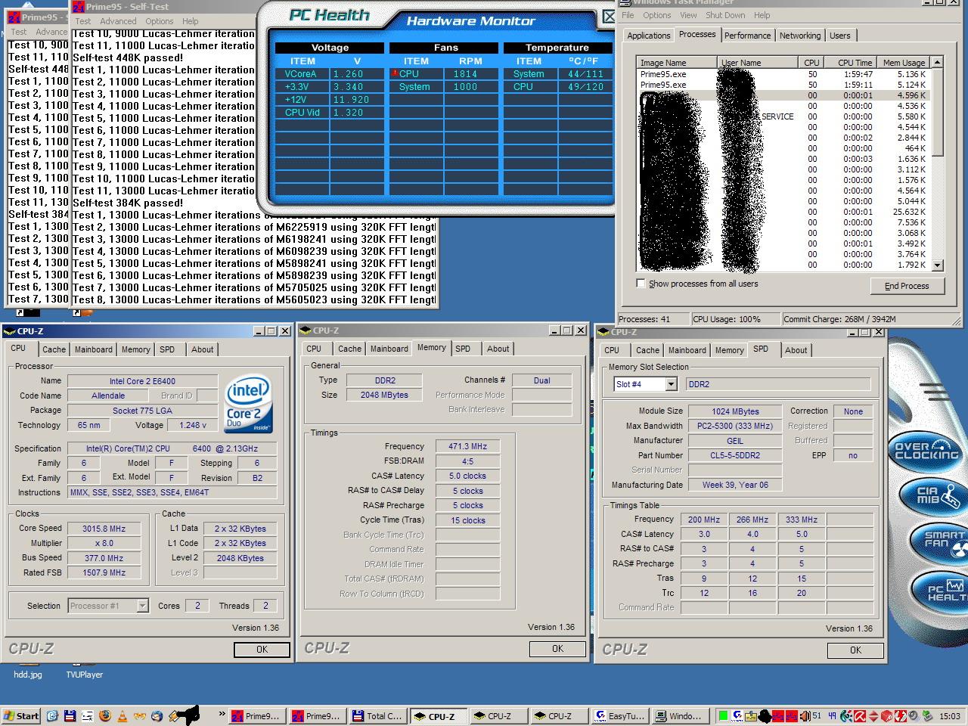Click the Core Speed value 3015.8 MHz
968x726 pixels.
coord(104,529)
